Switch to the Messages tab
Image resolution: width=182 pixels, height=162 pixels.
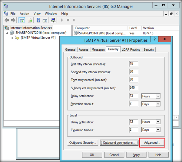click(98, 49)
